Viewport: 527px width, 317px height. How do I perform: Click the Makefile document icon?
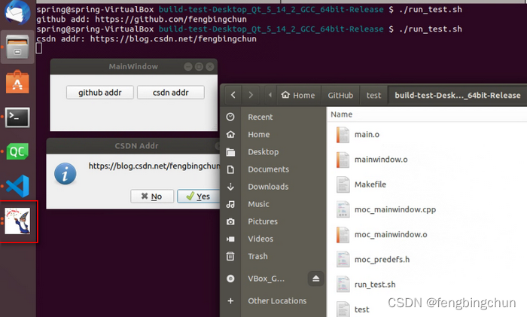[x=343, y=184]
